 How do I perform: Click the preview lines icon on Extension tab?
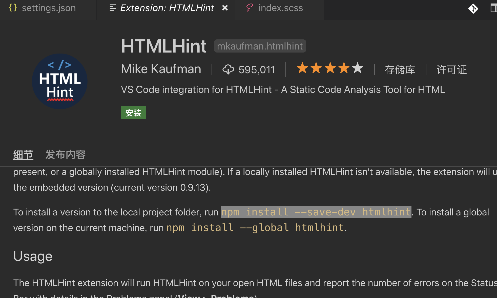[x=113, y=8]
